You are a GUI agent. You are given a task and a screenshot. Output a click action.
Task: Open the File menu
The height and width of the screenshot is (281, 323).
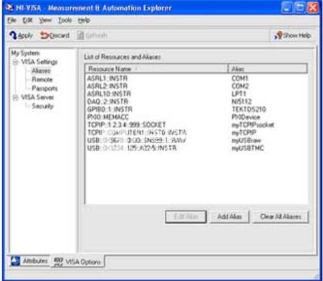coord(12,20)
